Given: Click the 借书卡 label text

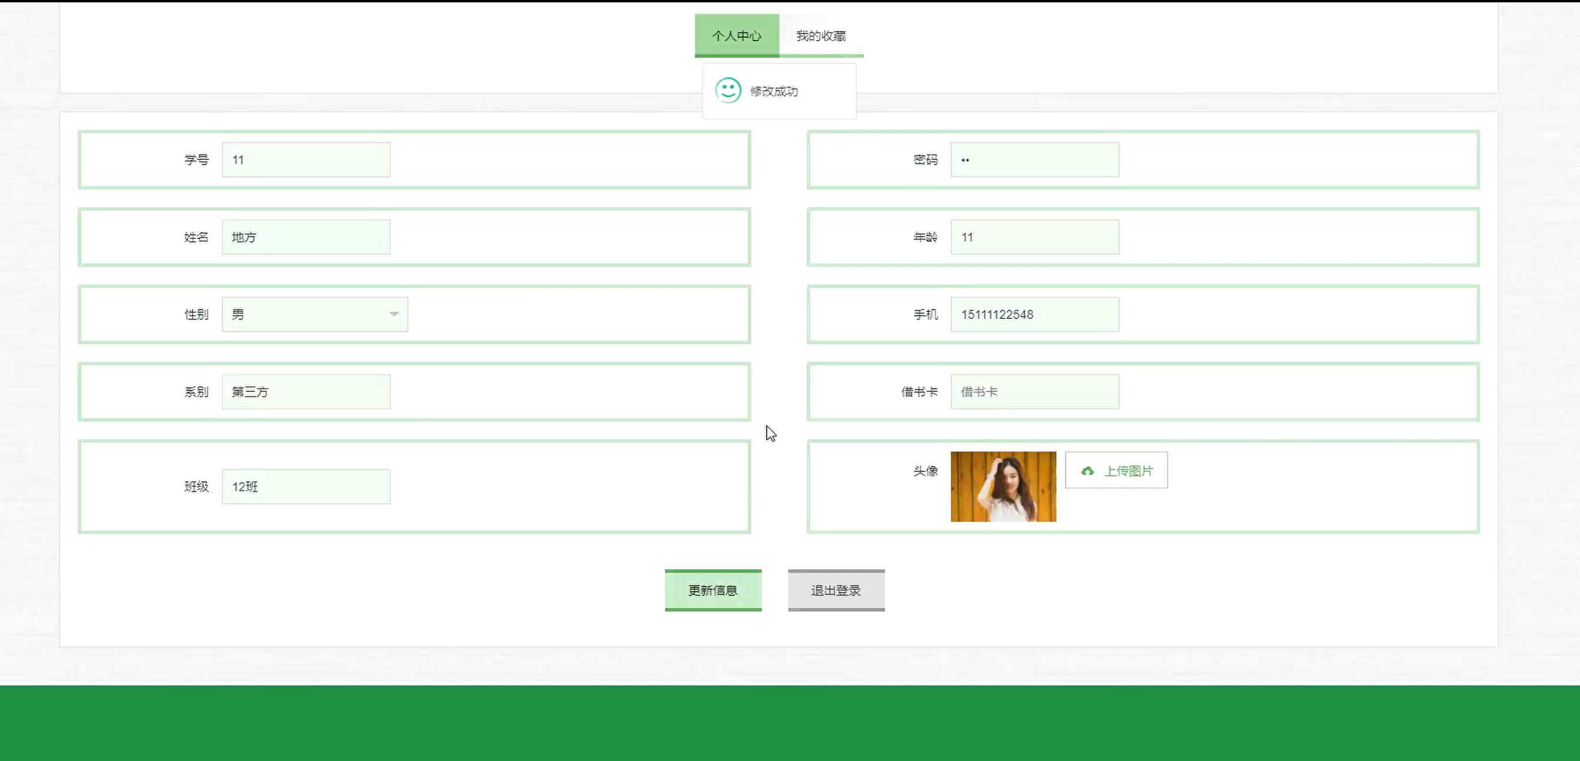Looking at the screenshot, I should (920, 392).
